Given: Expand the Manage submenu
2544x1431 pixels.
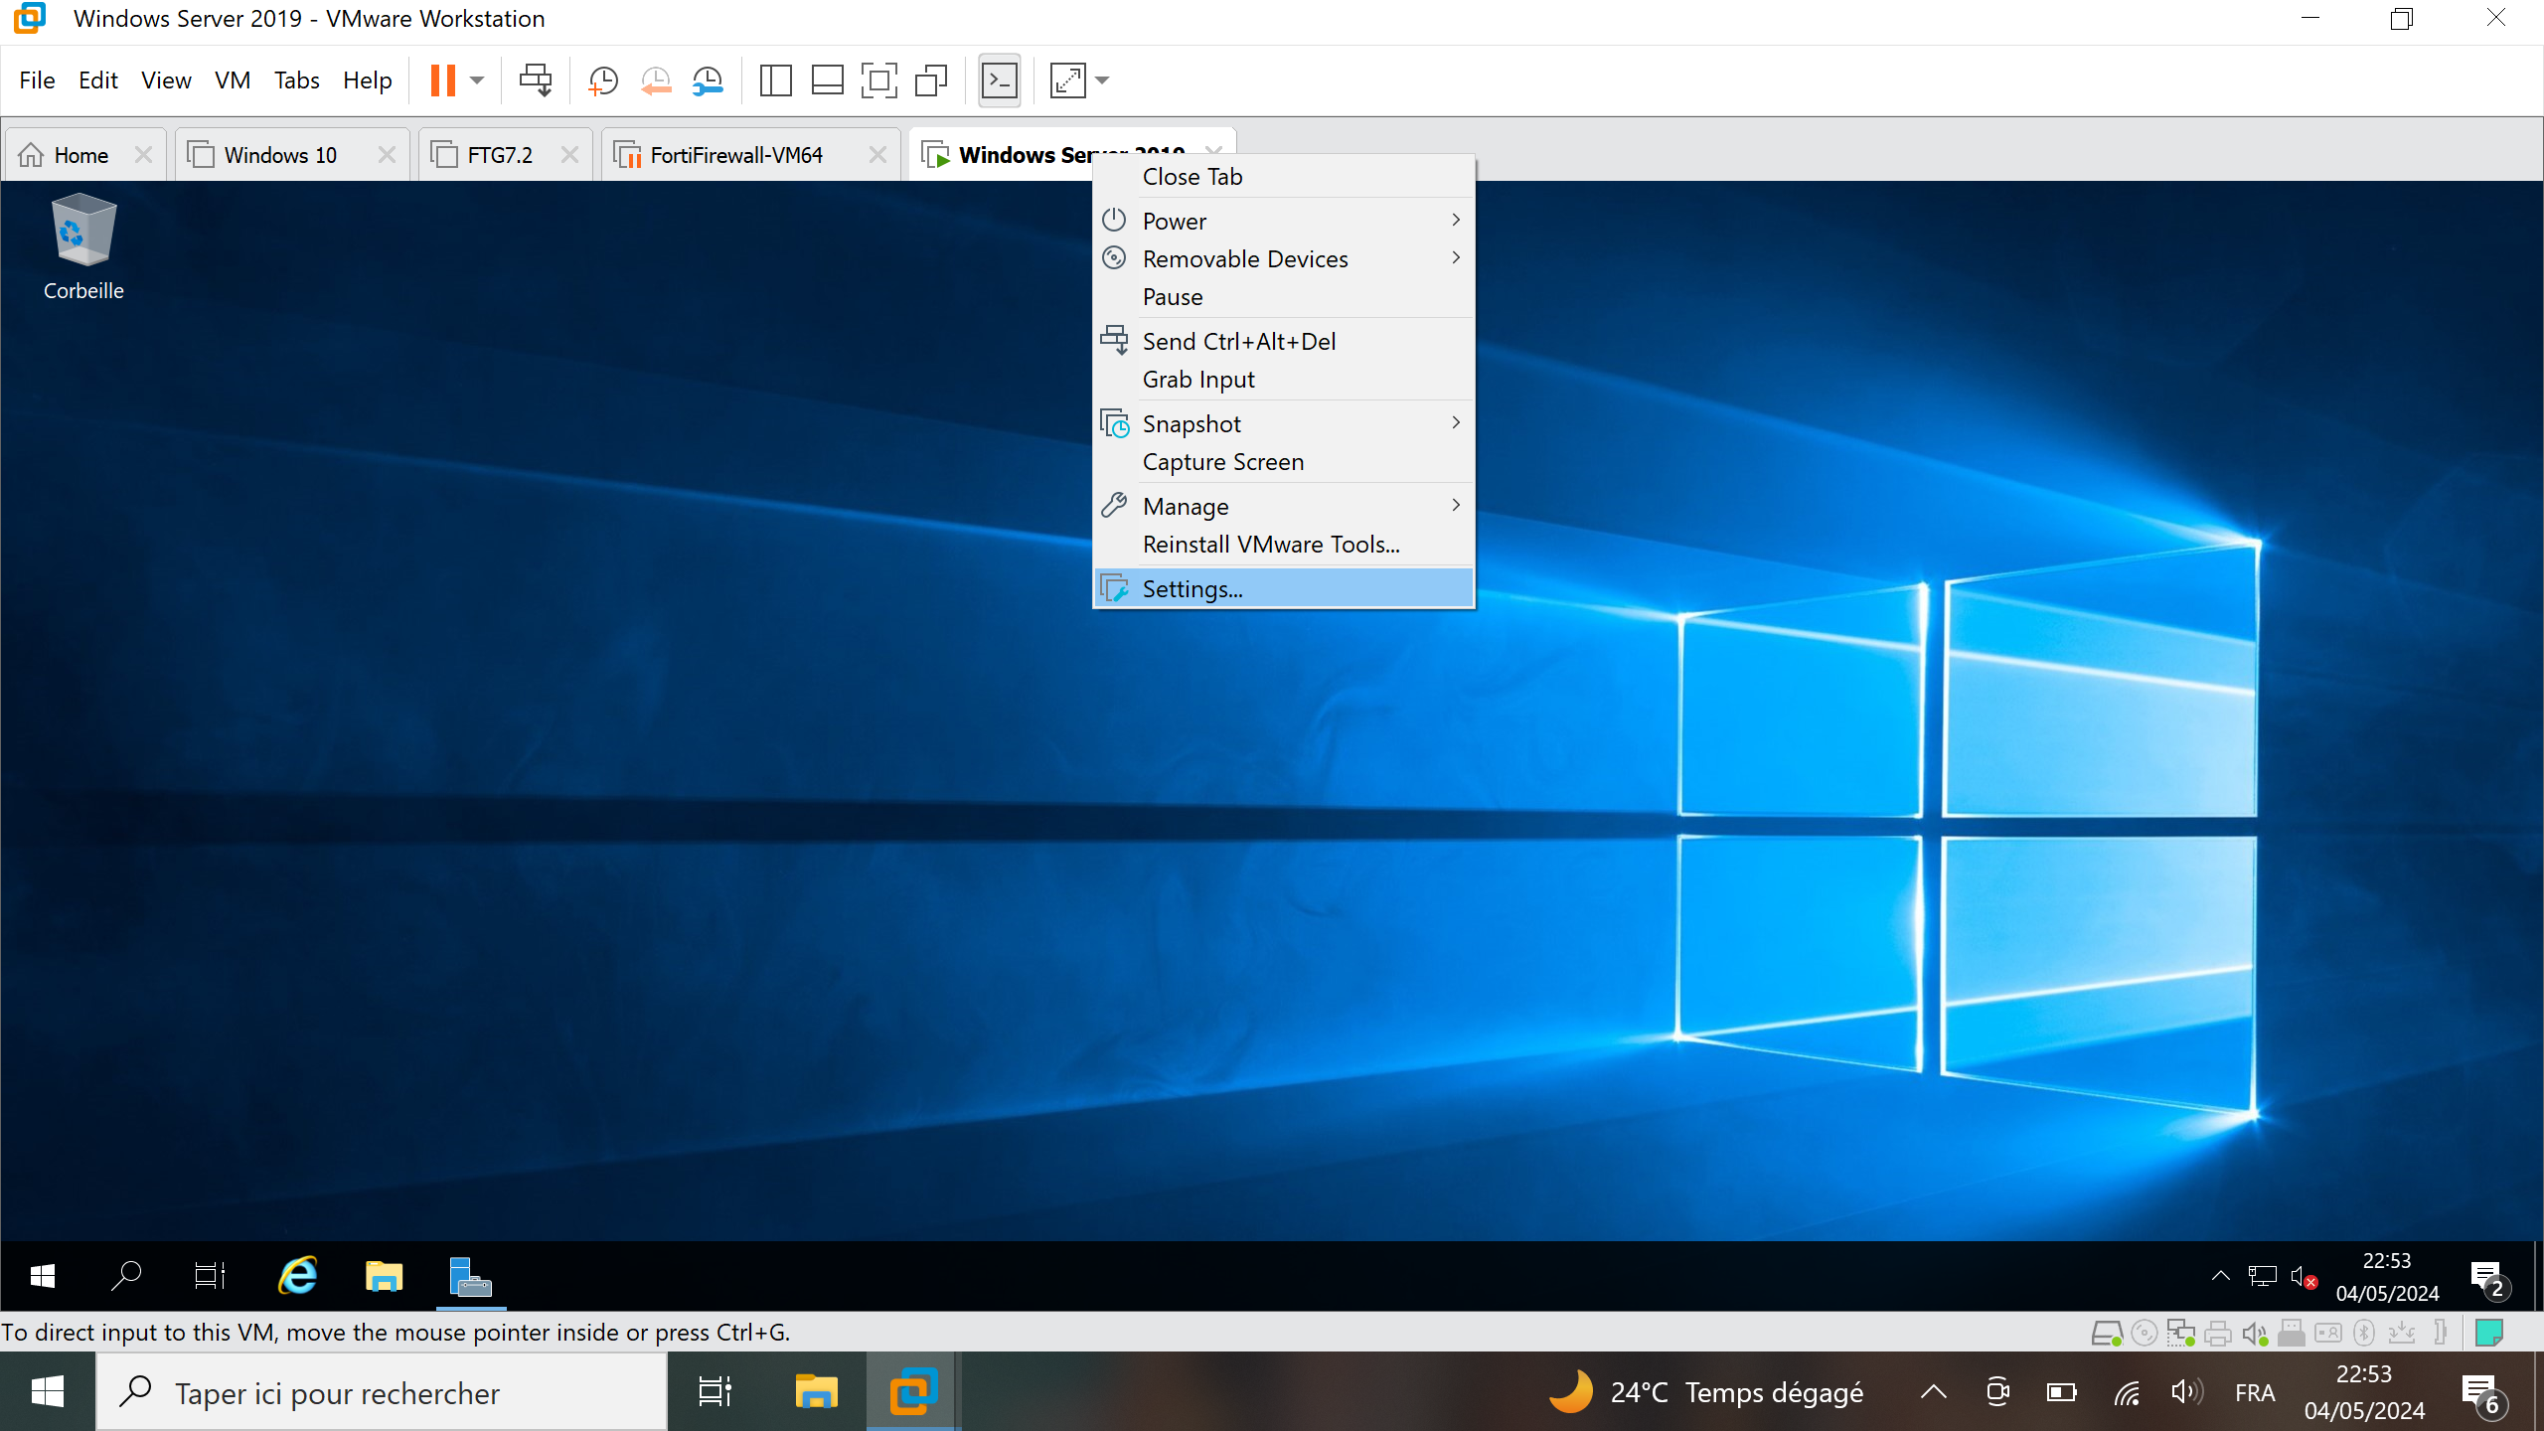Looking at the screenshot, I should pos(1283,506).
